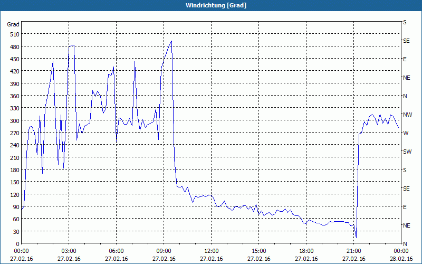Click the 00:00 time above the 28.02.16 date
Screen dimensions: 422x264
(401, 251)
